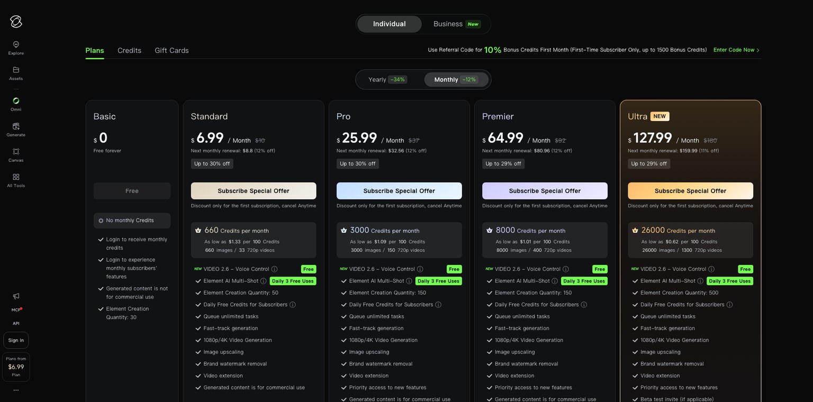Click the Up to 30% off tag on Pro
Screen dimensions: 813x402
(358, 164)
